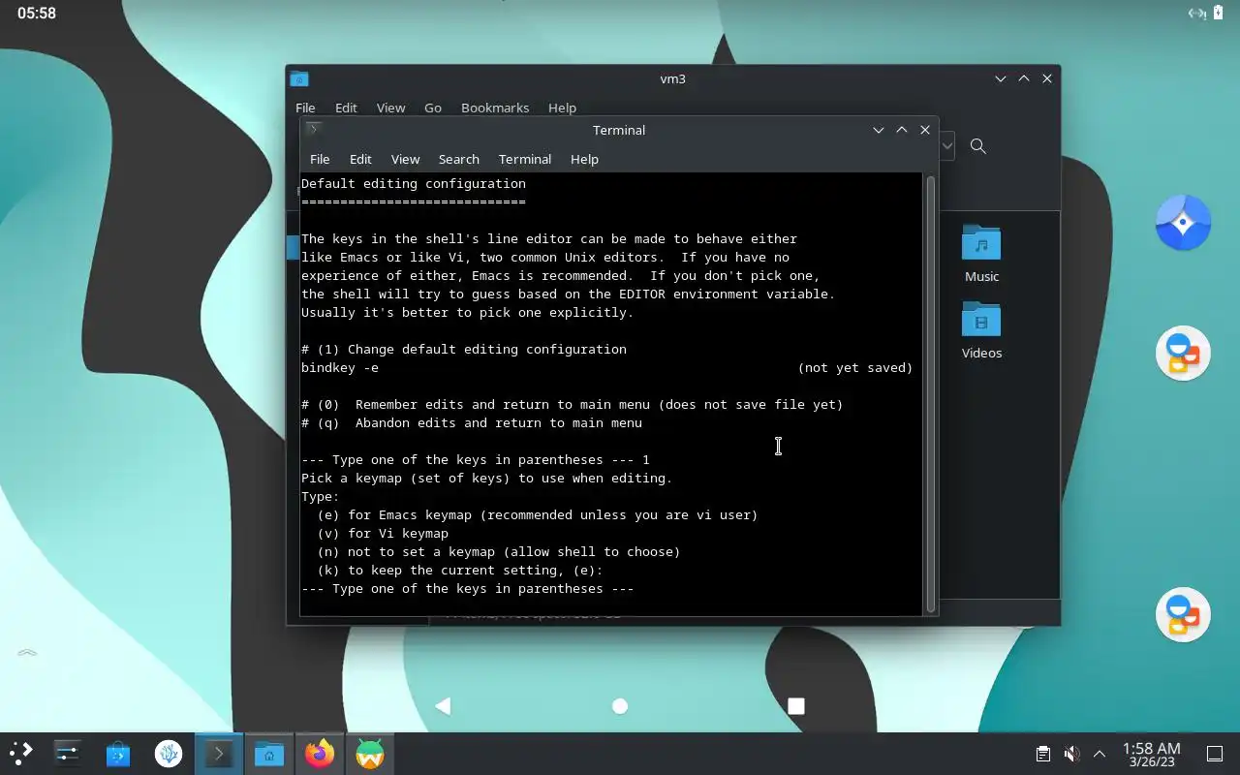Click '(e) for Emacs keymap' line
The width and height of the screenshot is (1240, 775).
coord(538,515)
